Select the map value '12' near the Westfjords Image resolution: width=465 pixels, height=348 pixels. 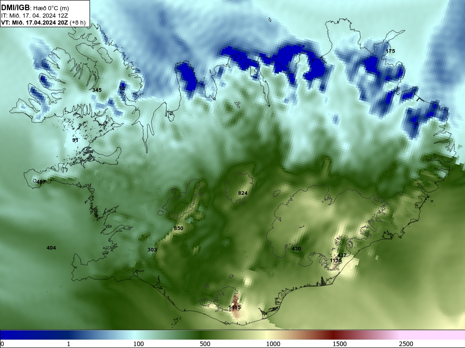point(122,88)
